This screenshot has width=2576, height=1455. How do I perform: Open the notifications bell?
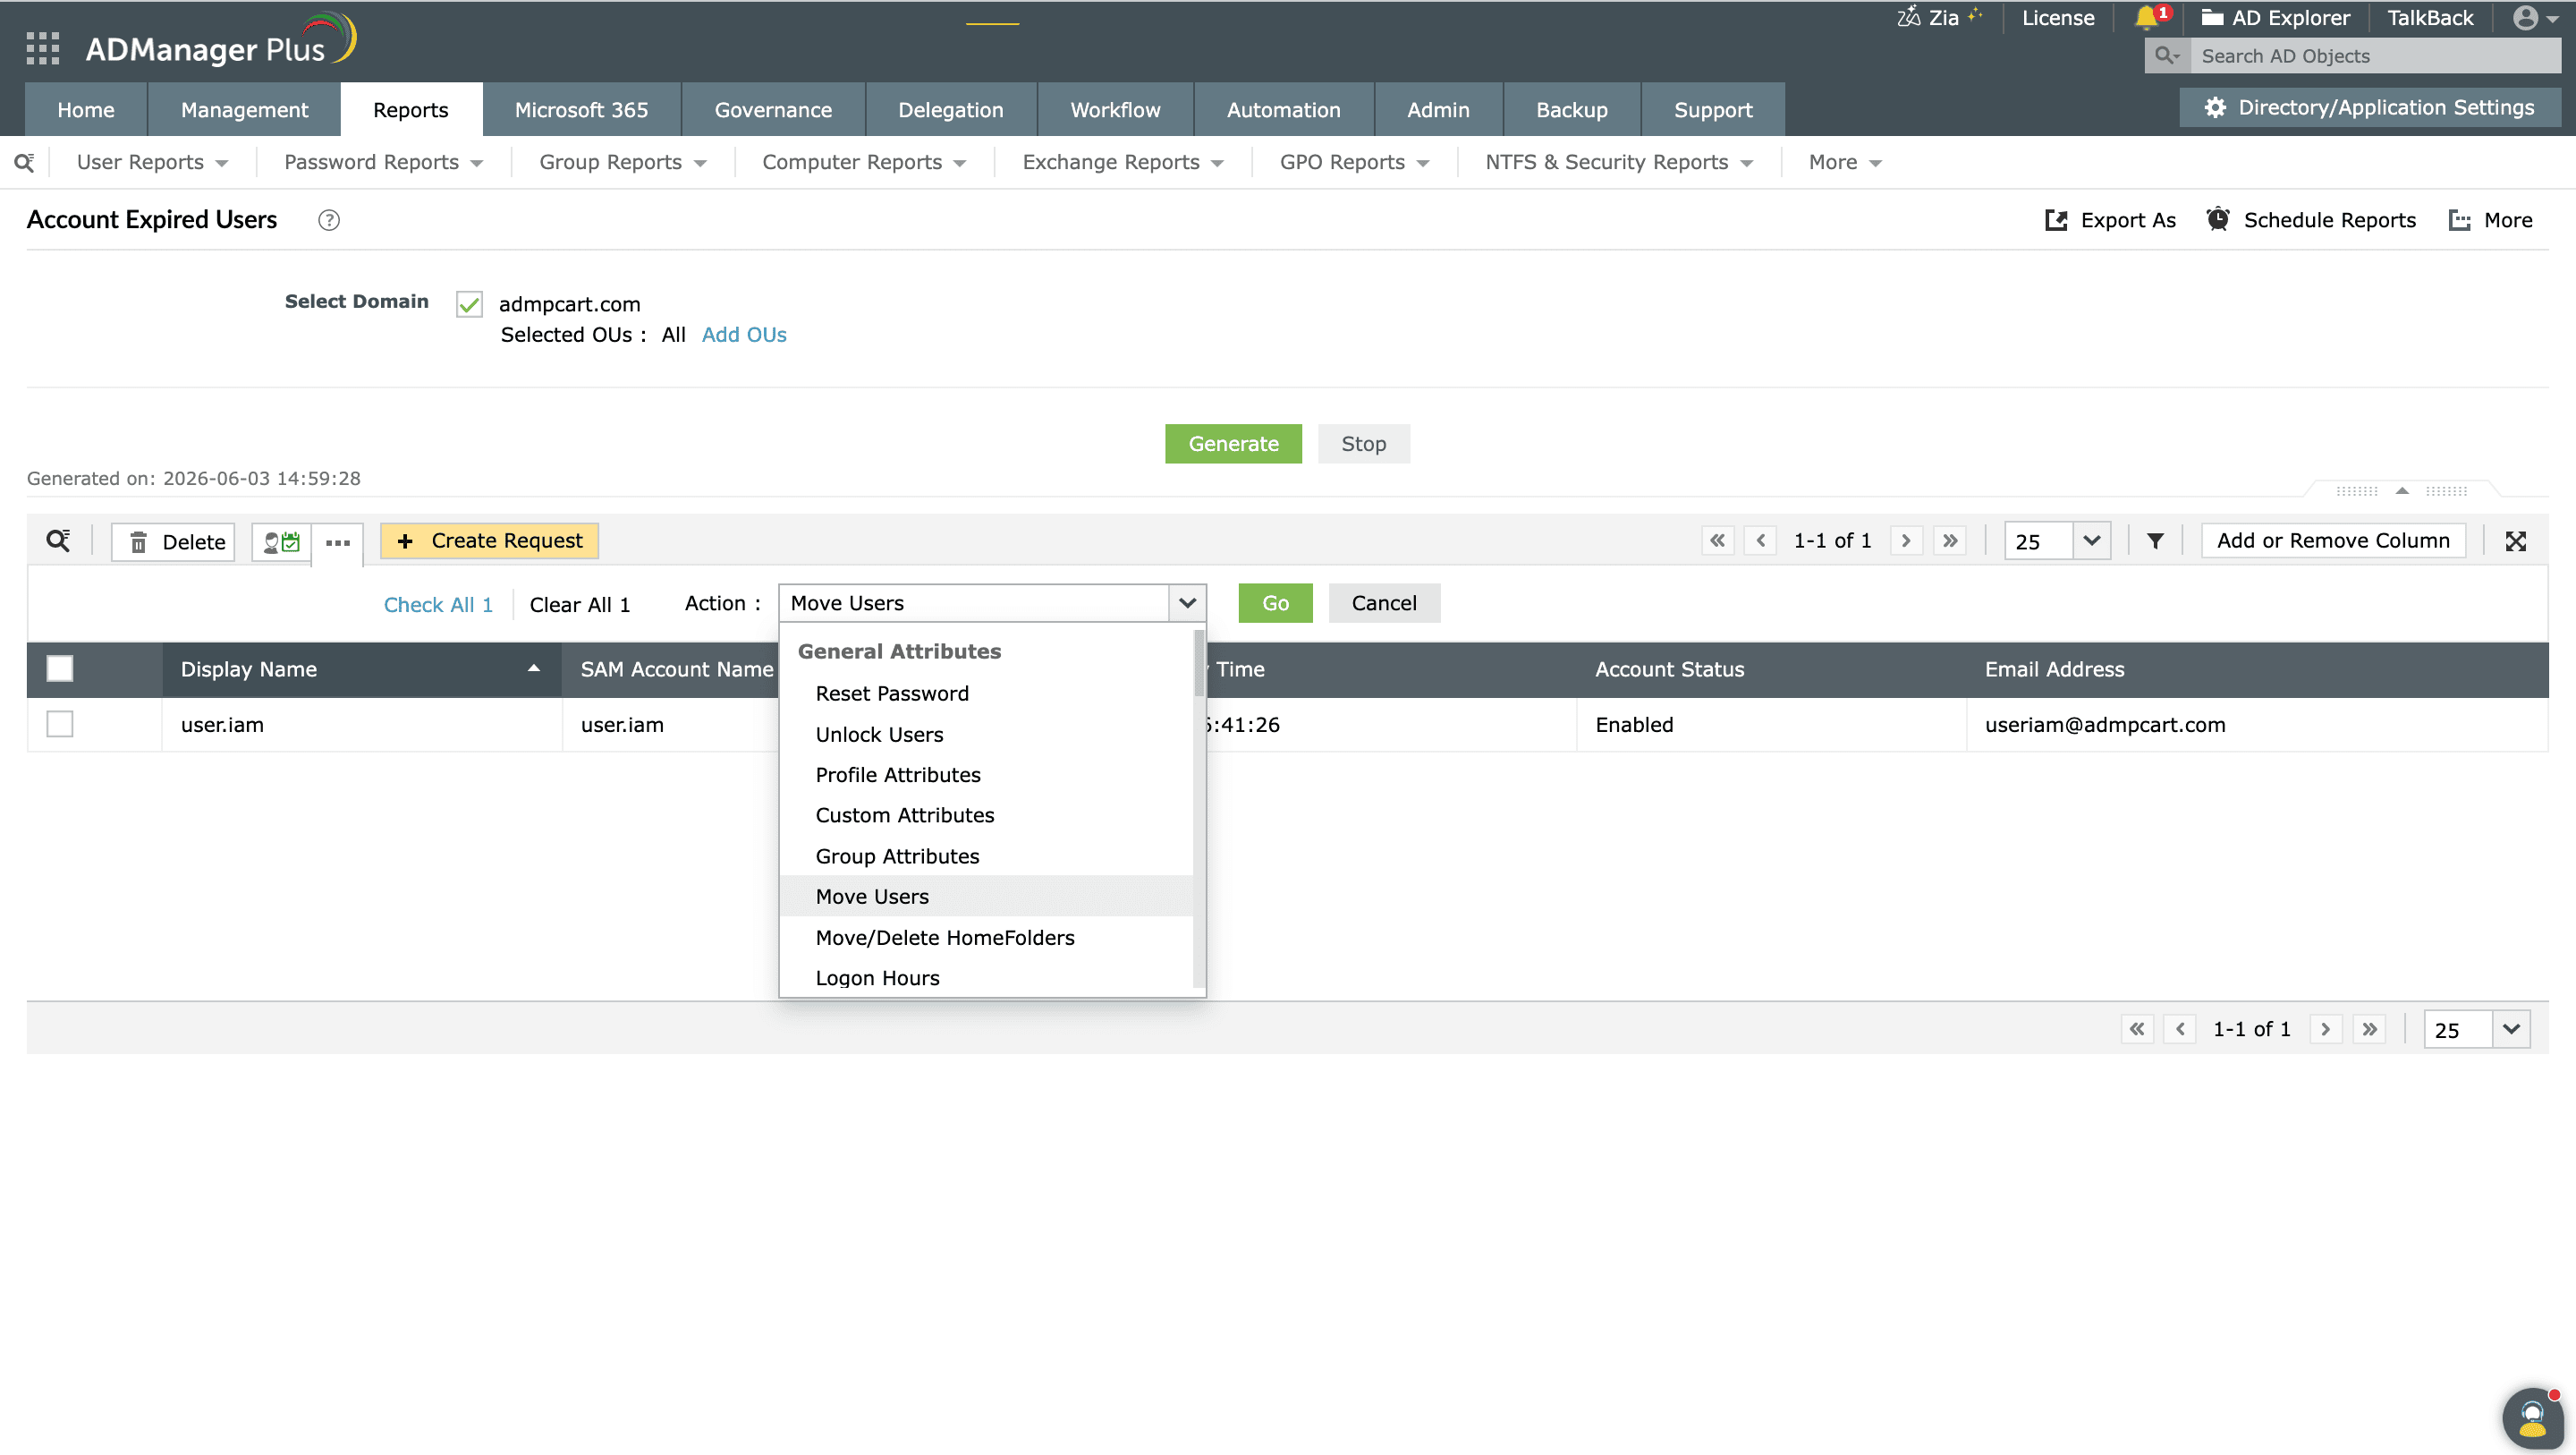[2146, 17]
